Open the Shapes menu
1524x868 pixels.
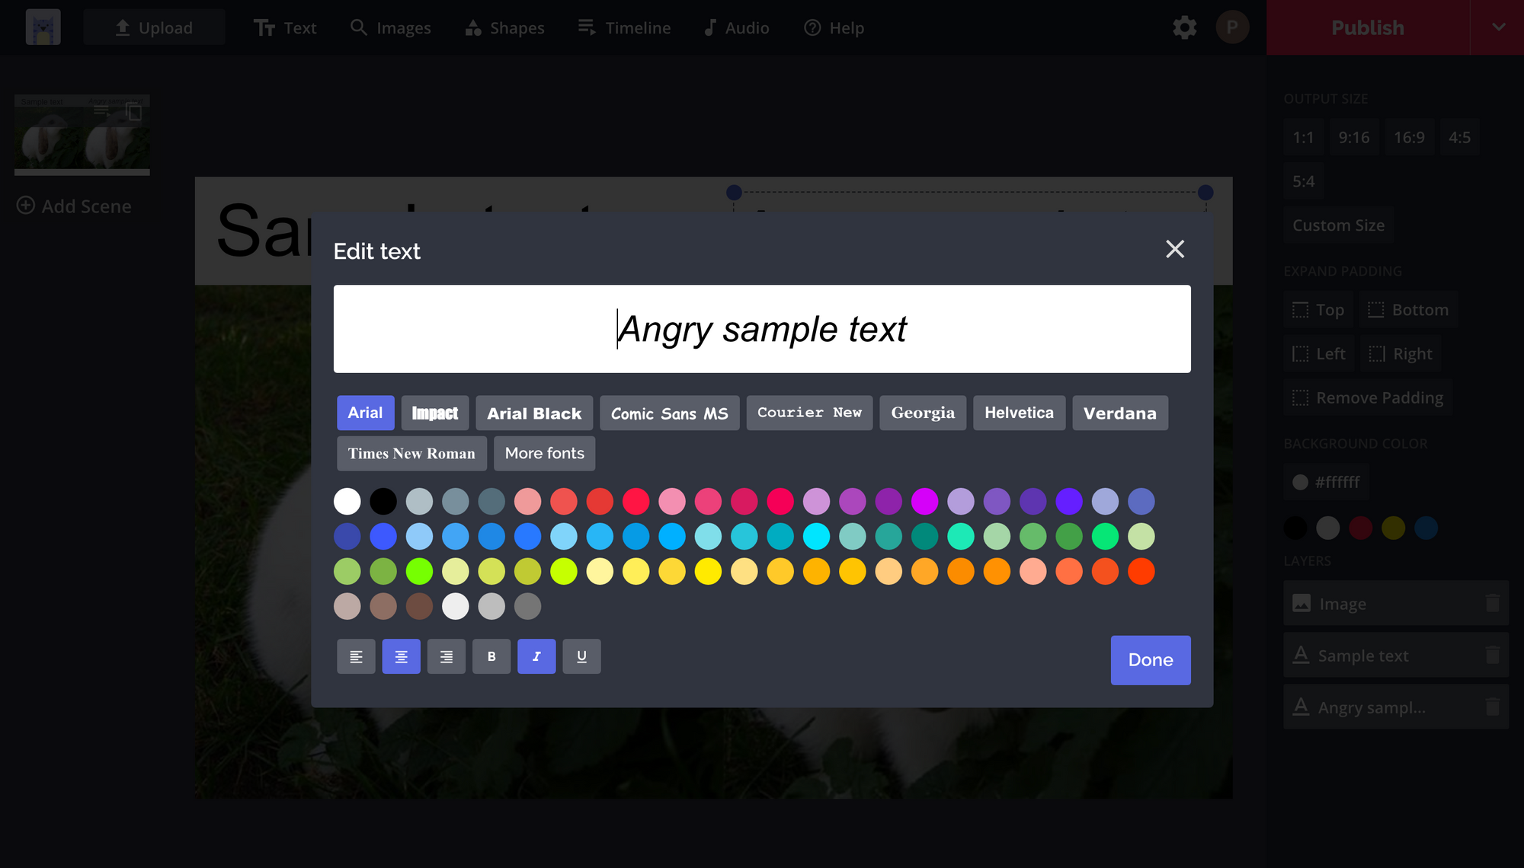click(504, 28)
